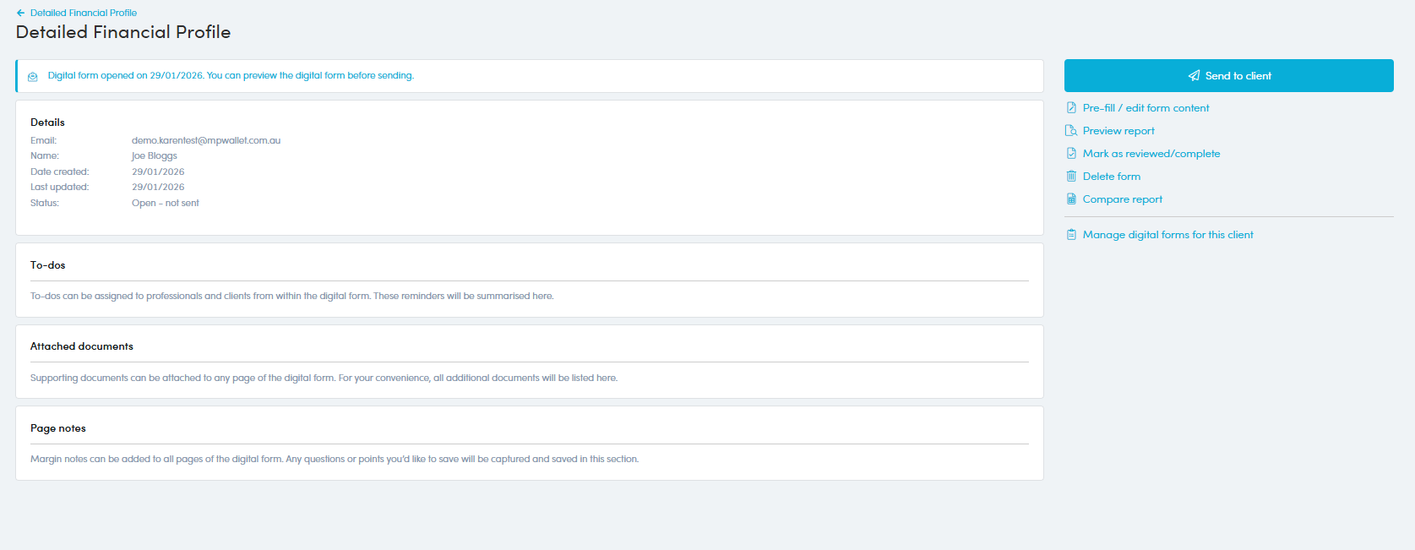
Task: Open the Preview report link
Action: 1118,131
